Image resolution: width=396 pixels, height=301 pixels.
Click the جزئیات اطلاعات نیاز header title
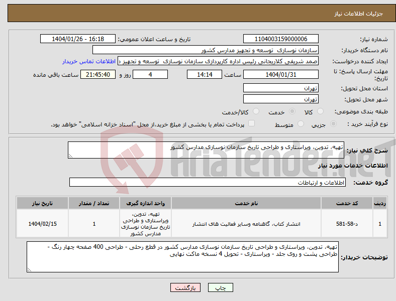tap(359, 14)
